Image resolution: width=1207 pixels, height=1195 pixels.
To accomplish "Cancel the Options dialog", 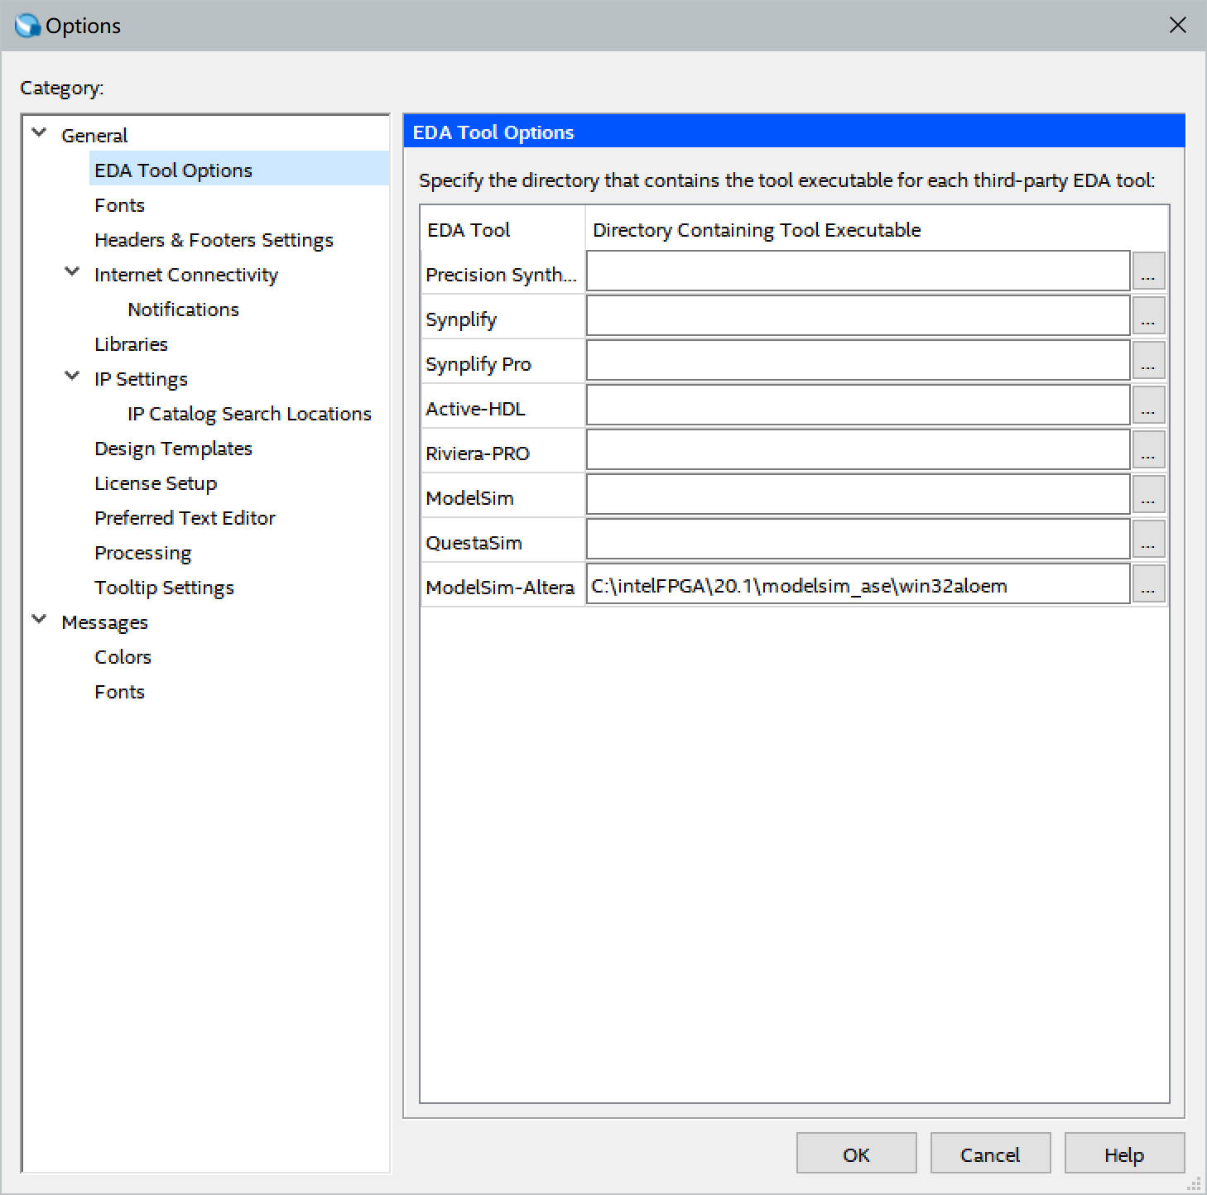I will [990, 1153].
